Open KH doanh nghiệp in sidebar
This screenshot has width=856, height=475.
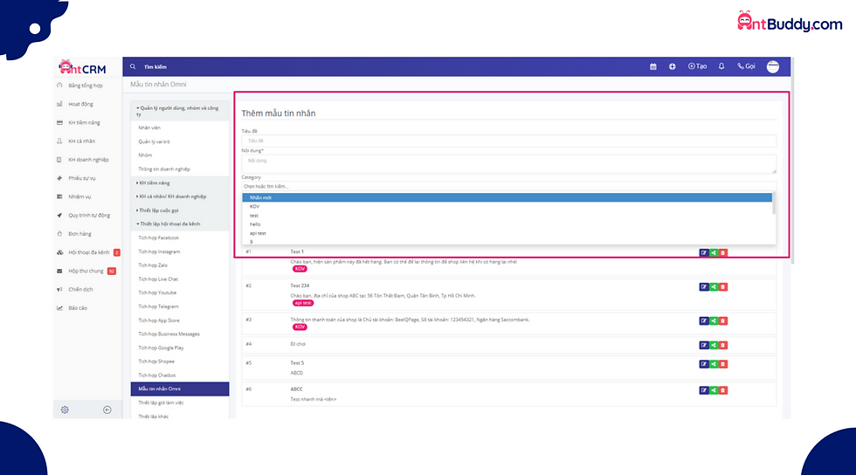[x=88, y=160]
